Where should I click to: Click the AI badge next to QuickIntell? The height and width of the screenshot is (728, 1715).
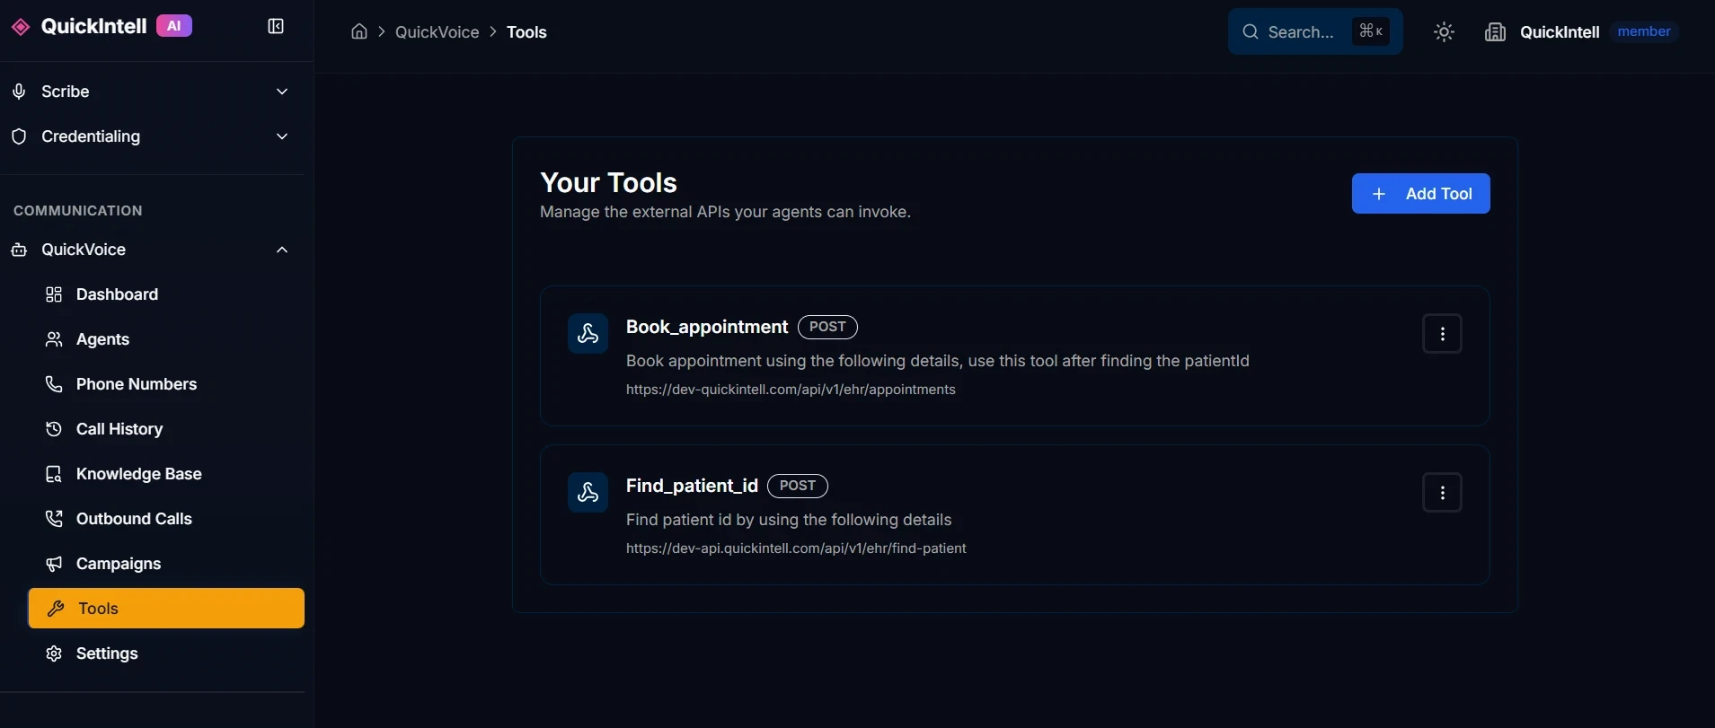tap(174, 26)
